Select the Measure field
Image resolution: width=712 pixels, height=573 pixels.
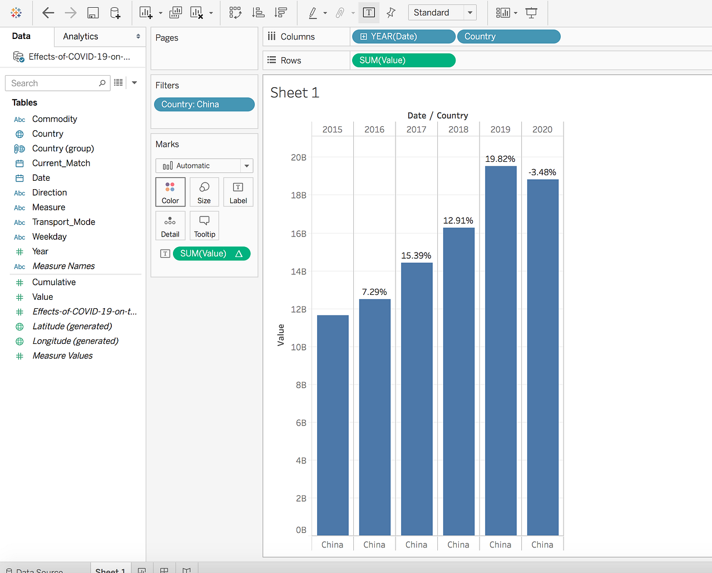coord(48,208)
